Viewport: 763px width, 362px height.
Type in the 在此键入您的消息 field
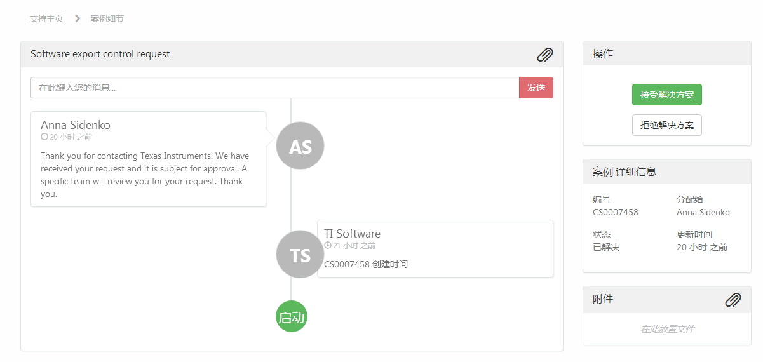click(x=274, y=88)
